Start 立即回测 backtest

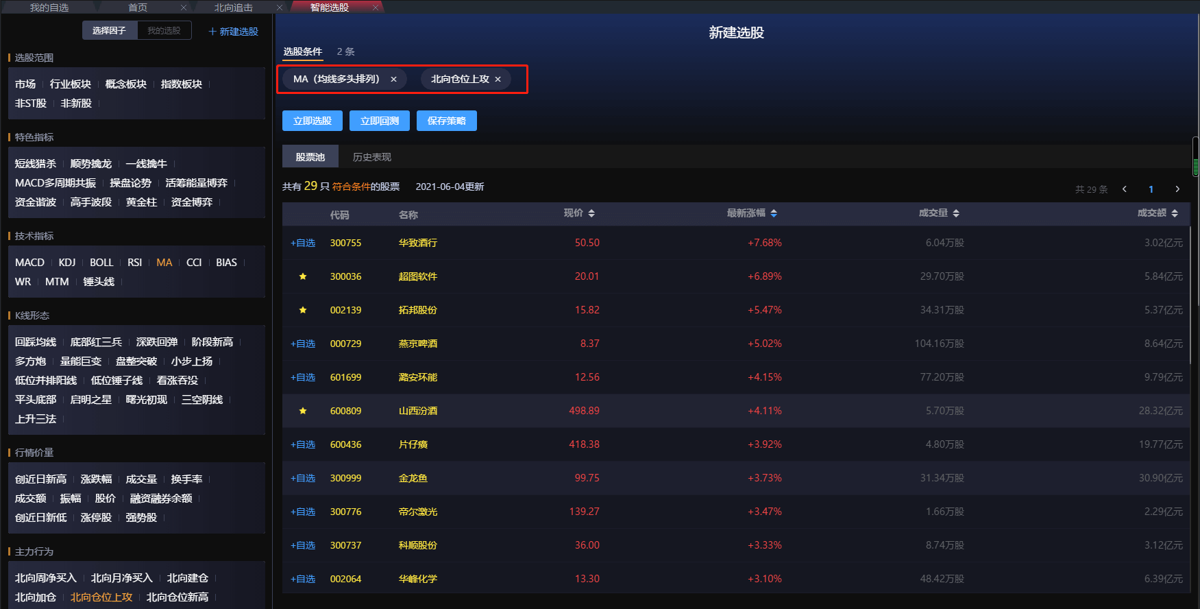pos(380,121)
